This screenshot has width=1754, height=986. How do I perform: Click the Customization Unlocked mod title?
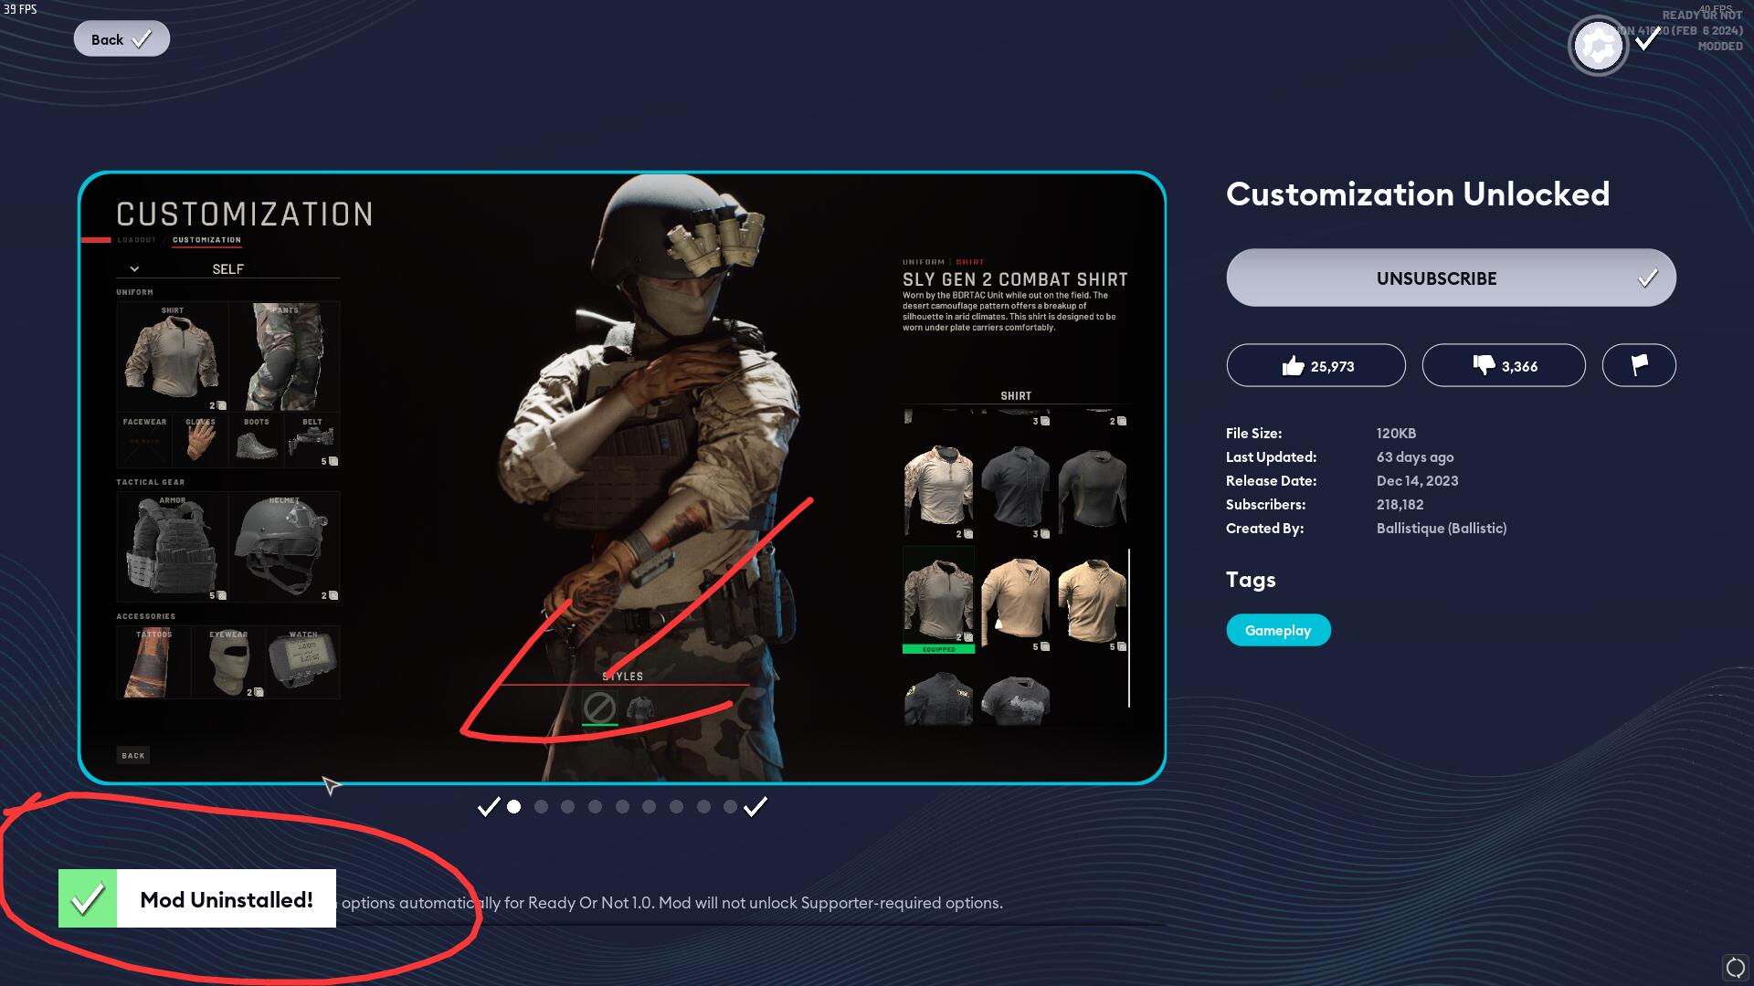(1418, 194)
